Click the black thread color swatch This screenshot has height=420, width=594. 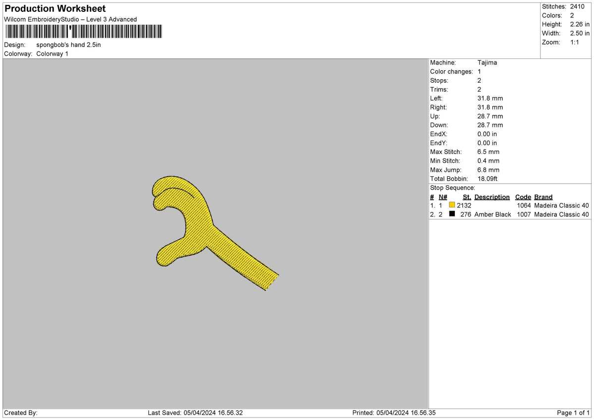452,214
